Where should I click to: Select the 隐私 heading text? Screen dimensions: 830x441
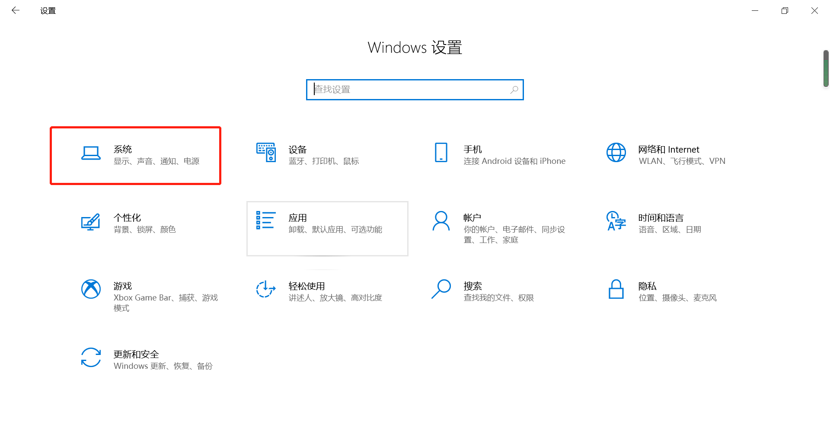648,286
